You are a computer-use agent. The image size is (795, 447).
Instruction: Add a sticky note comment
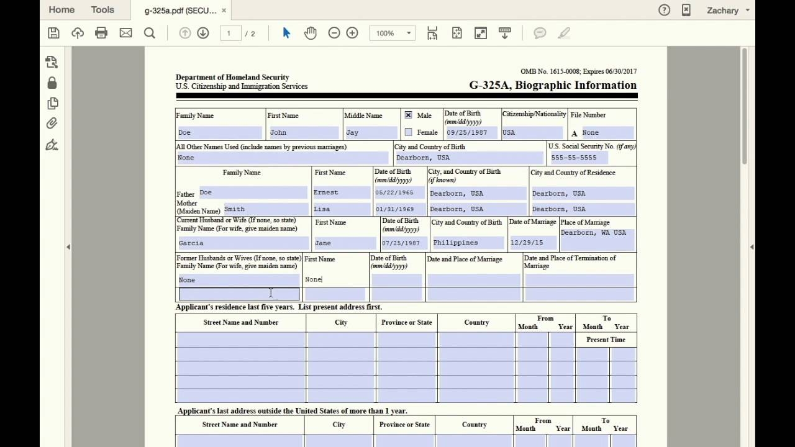tap(540, 33)
